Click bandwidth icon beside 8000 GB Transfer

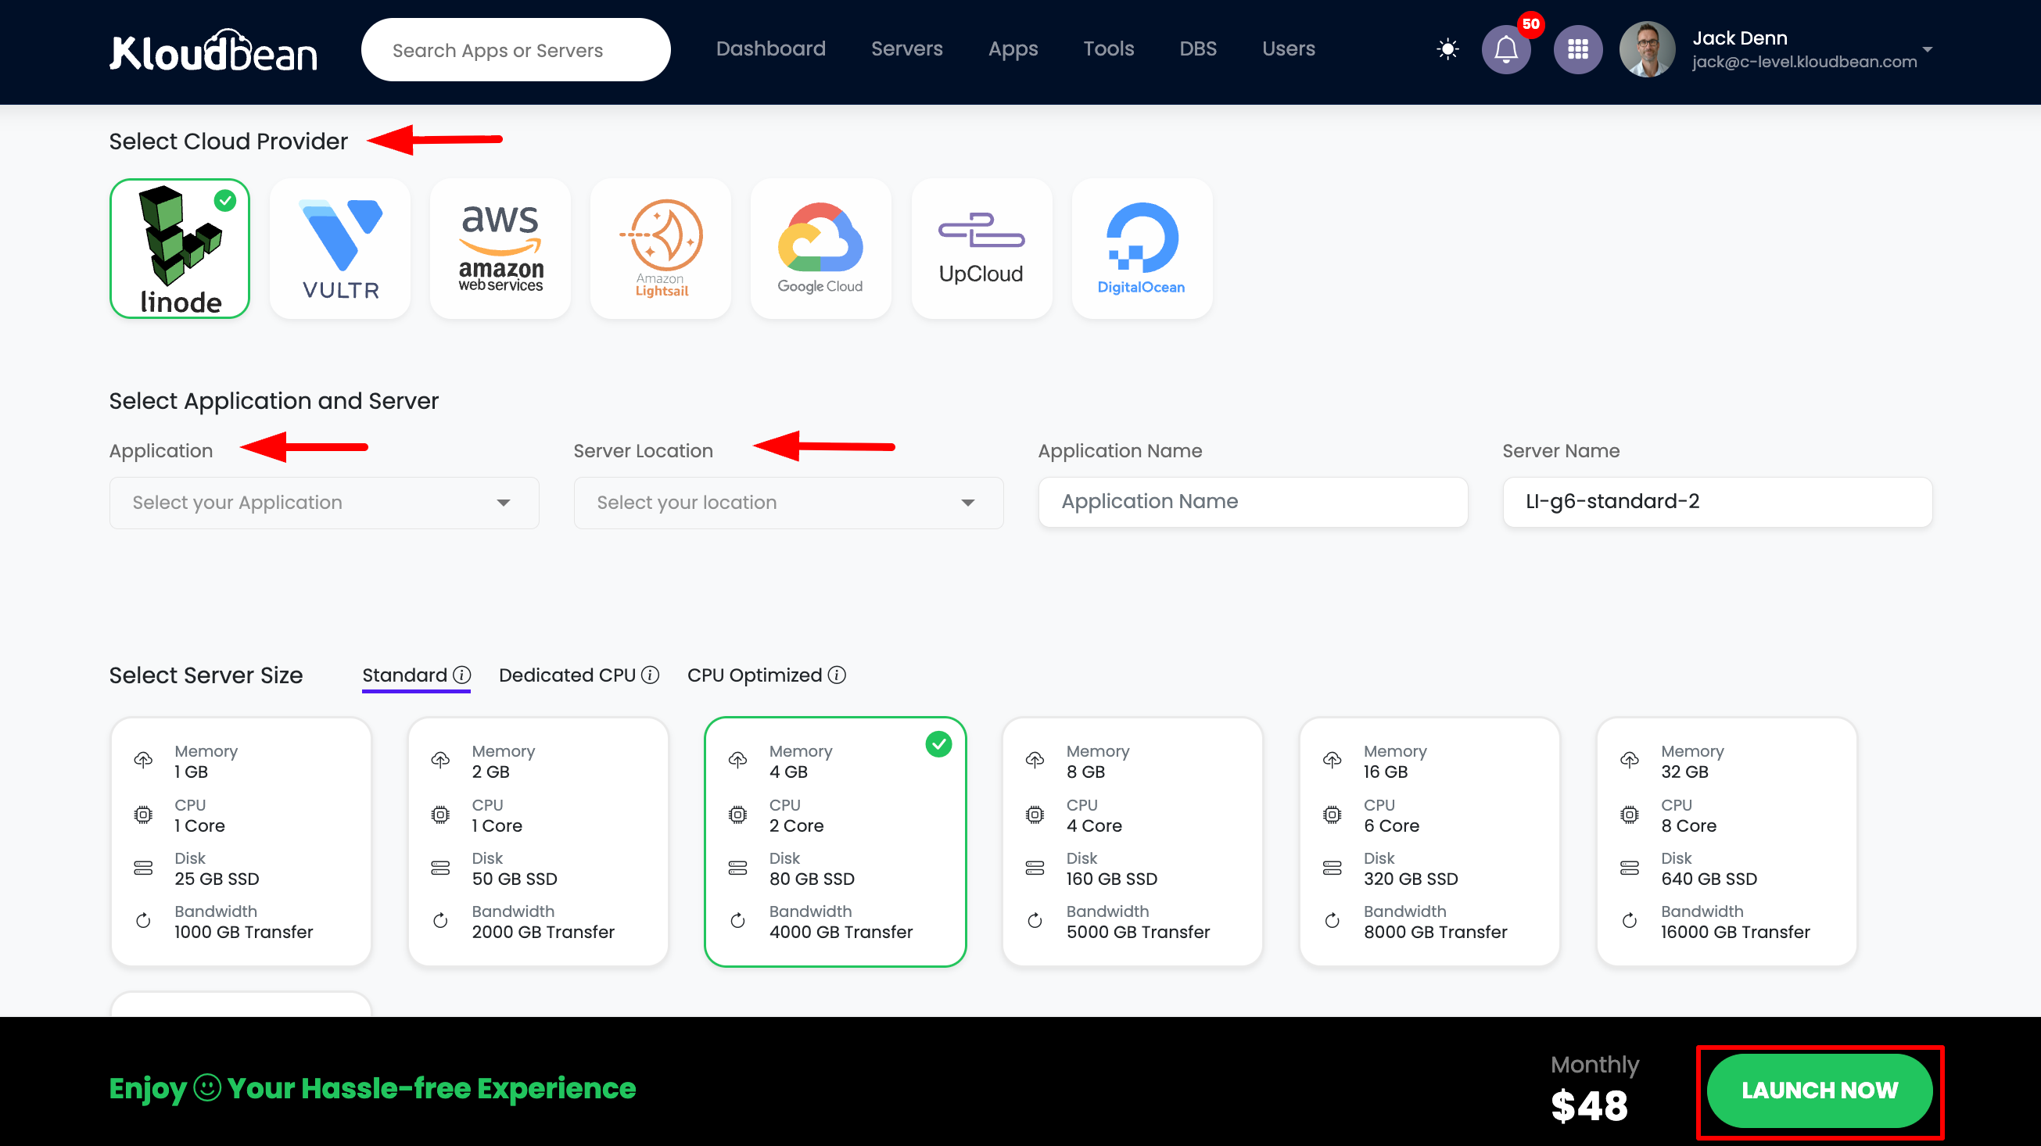tap(1332, 920)
